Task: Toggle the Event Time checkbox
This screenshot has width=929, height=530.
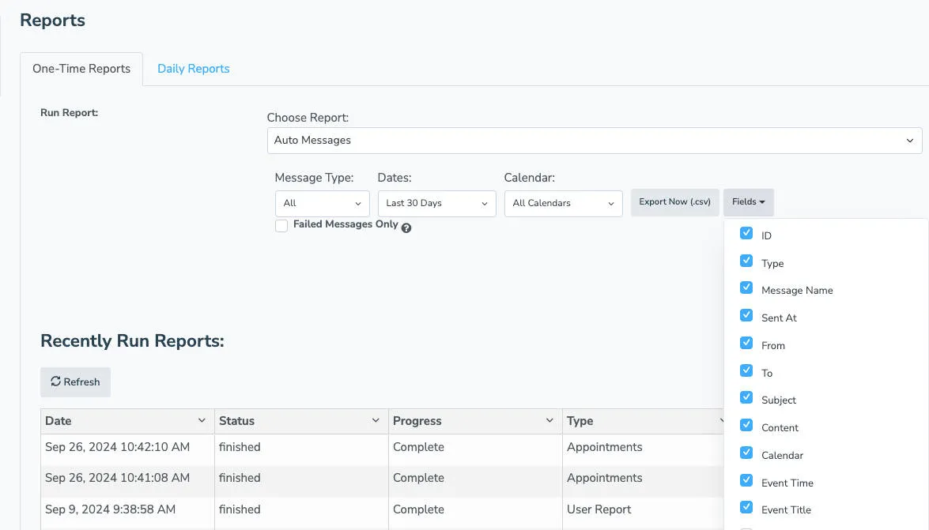Action: [x=746, y=480]
